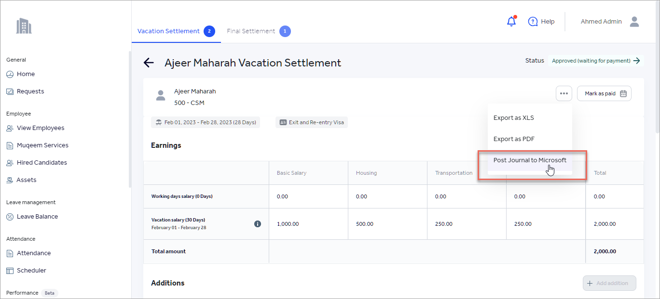
Task: Expand the Approved status arrow
Action: [x=637, y=61]
